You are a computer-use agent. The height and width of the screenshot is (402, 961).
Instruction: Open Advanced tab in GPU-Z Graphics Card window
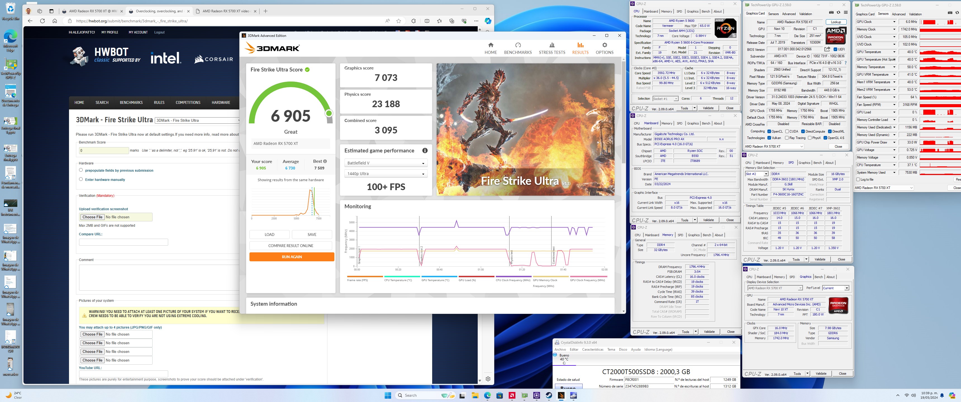(x=789, y=14)
